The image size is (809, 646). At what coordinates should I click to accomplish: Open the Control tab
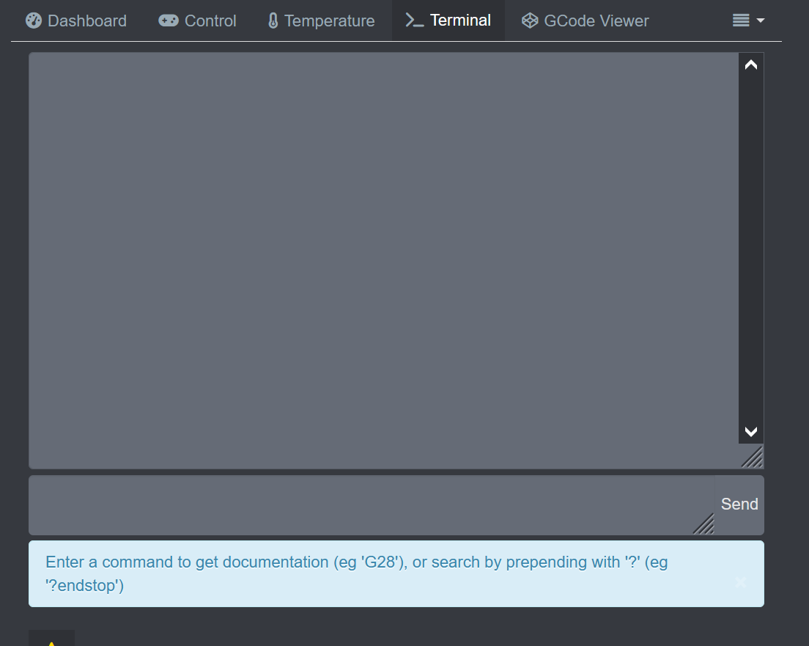click(x=196, y=21)
